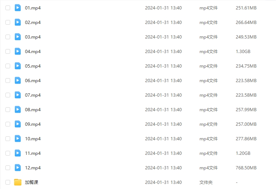The image size is (276, 189).
Task: Click the video icon beside 07.mp4
Action: coord(18,95)
